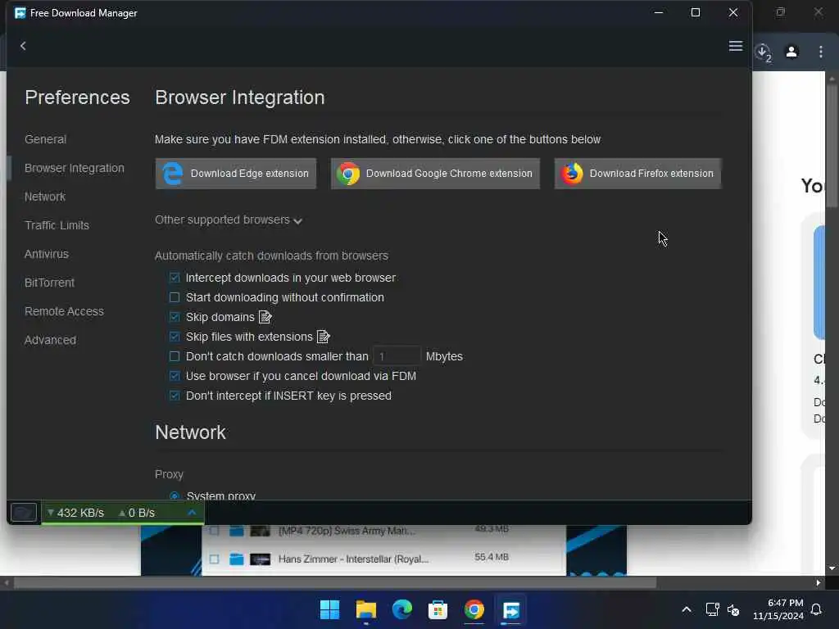Open BitTorrent settings
This screenshot has width=839, height=629.
[49, 283]
